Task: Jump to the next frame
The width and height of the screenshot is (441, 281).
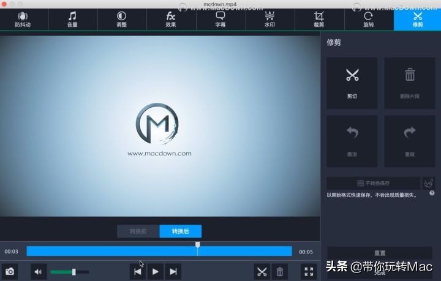Action: pyautogui.click(x=173, y=272)
